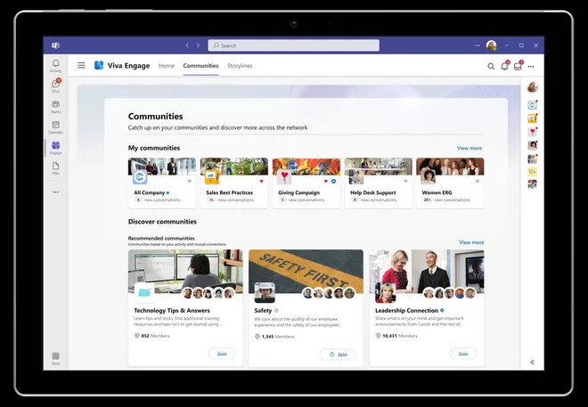Screen dimensions: 588x407
Task: Open Viva Engage more options ellipsis
Action: [x=531, y=66]
